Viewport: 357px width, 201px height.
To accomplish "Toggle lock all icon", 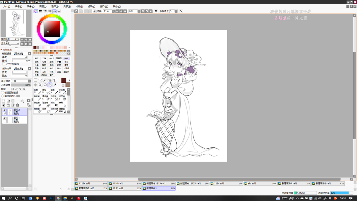I will point(24,89).
